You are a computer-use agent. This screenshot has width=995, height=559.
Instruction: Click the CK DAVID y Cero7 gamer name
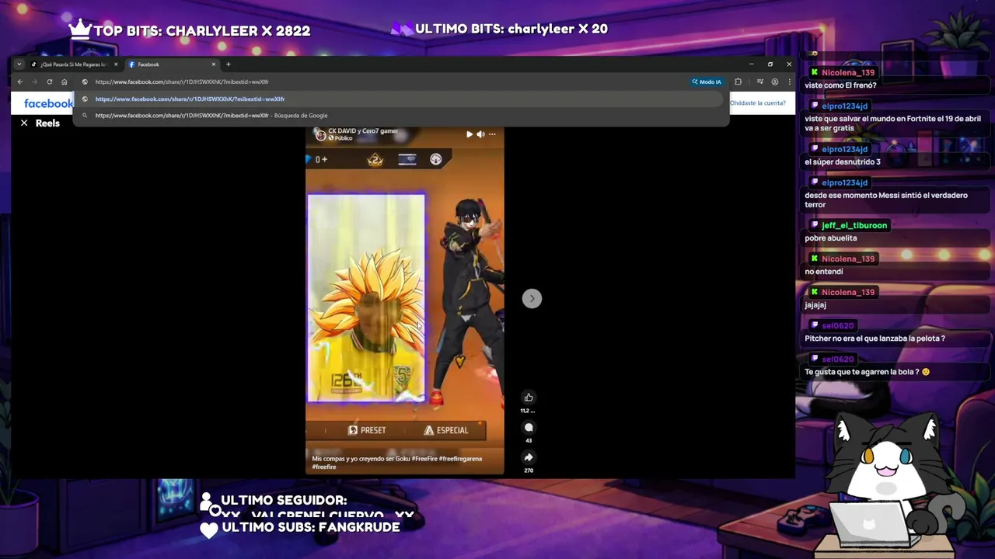click(363, 131)
